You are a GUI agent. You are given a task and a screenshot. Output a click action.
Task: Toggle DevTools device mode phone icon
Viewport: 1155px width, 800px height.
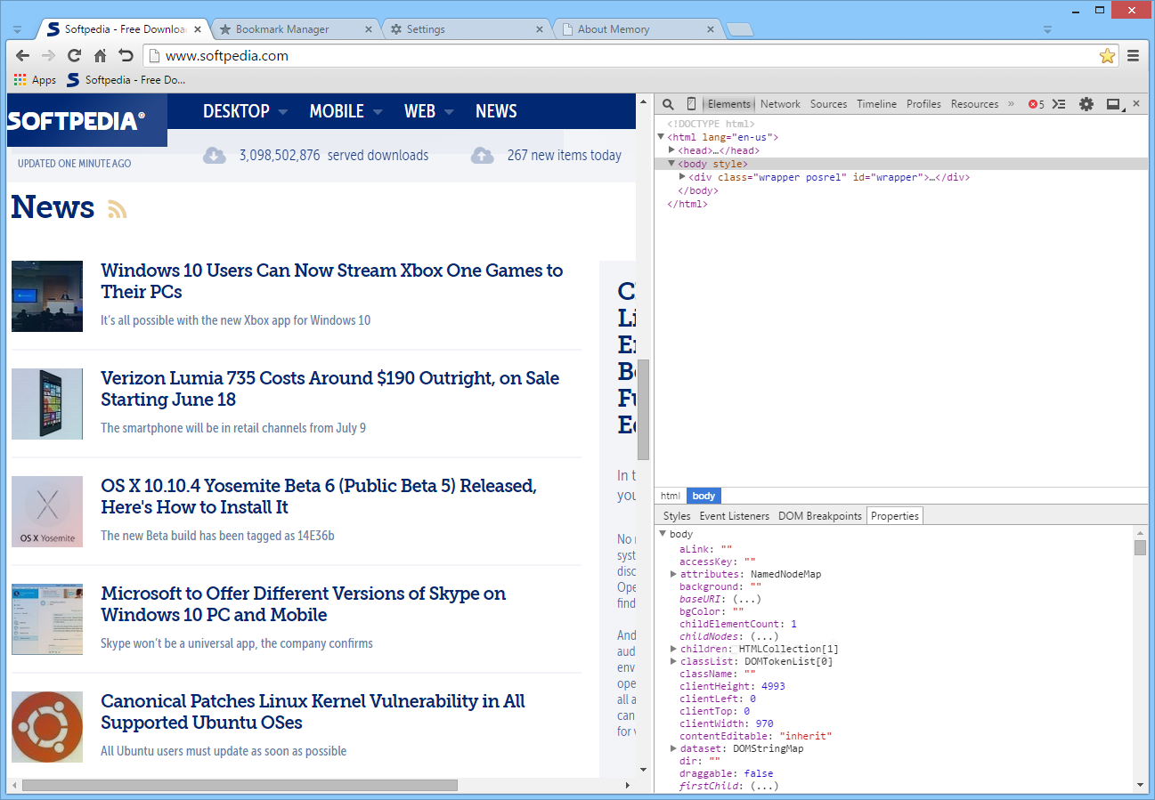(692, 104)
